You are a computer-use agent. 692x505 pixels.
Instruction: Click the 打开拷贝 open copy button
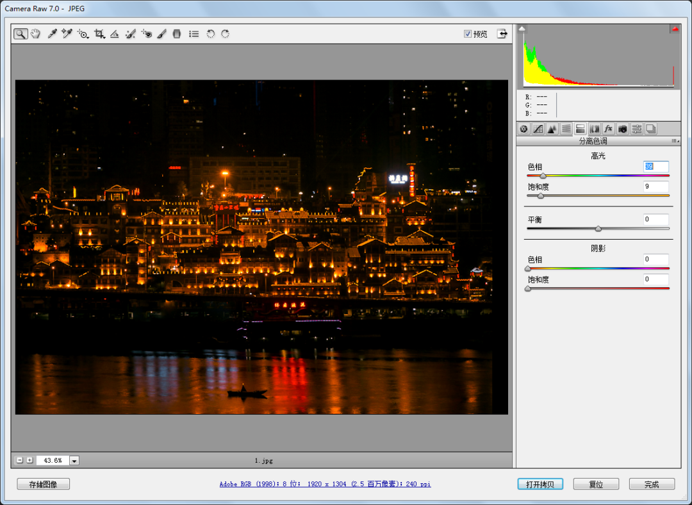(x=540, y=484)
